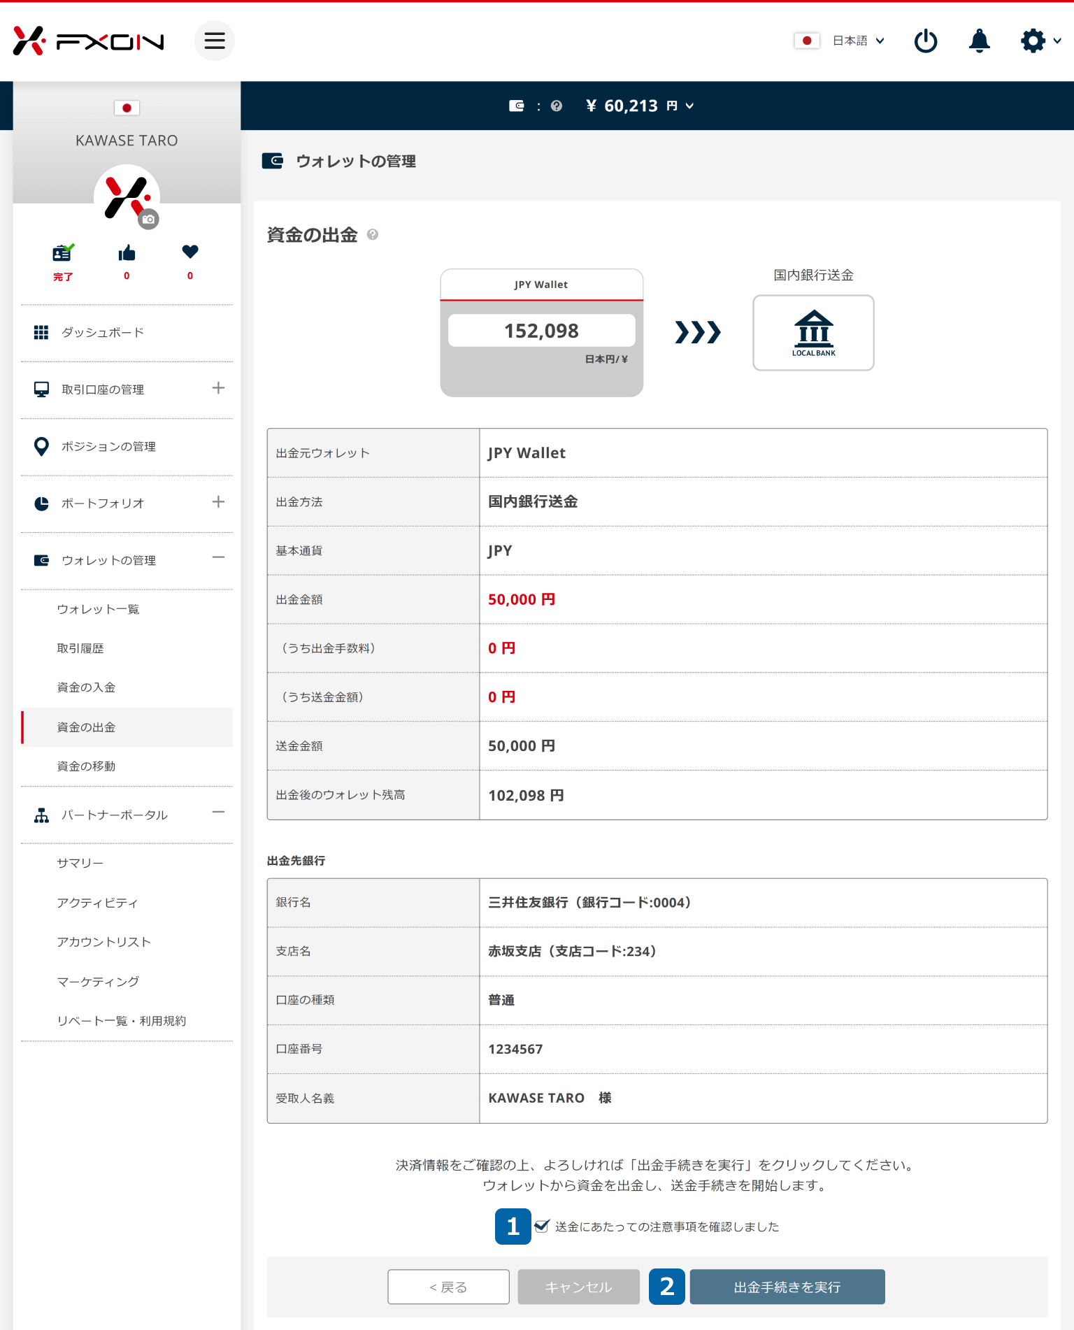Click the LOCAL BANK transfer icon

813,333
